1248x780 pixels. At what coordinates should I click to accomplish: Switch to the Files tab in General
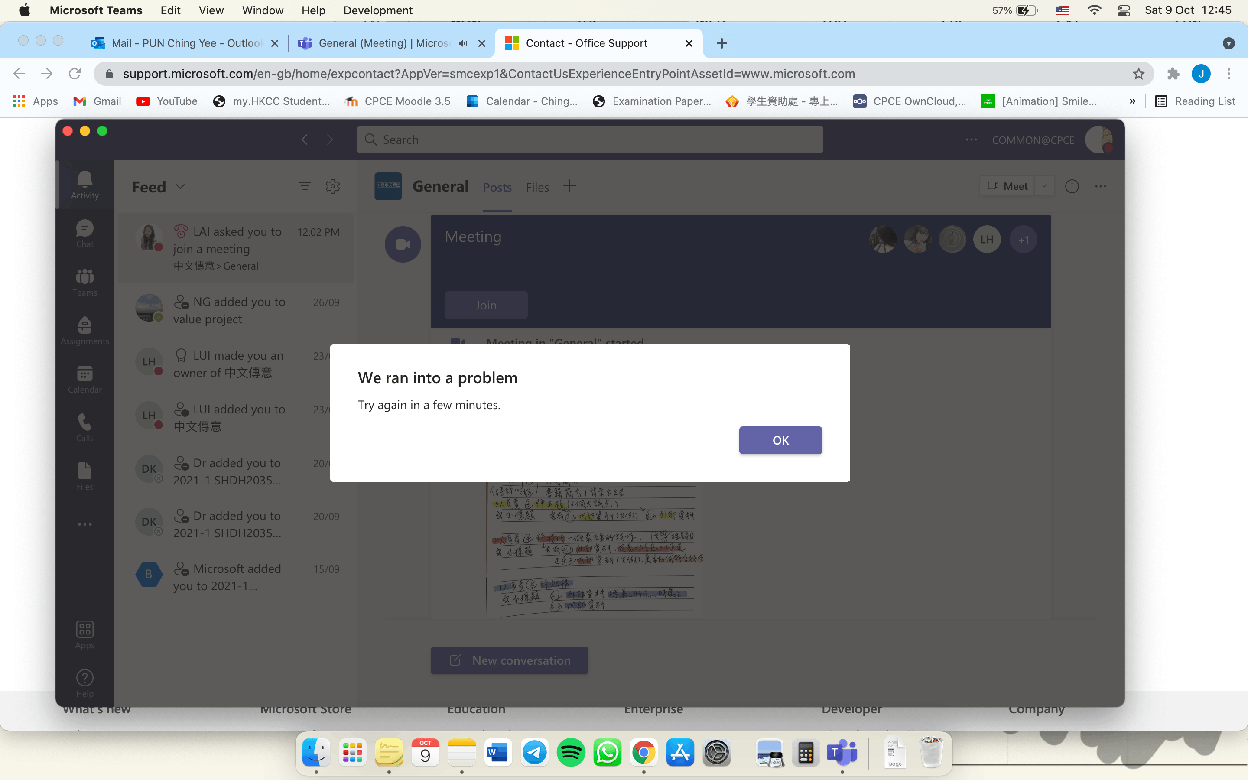537,187
